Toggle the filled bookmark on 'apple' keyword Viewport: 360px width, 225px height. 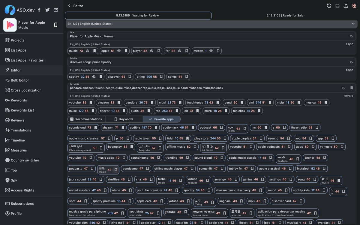click(126, 51)
